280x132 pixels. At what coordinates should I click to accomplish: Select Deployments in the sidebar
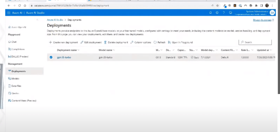point(24,71)
